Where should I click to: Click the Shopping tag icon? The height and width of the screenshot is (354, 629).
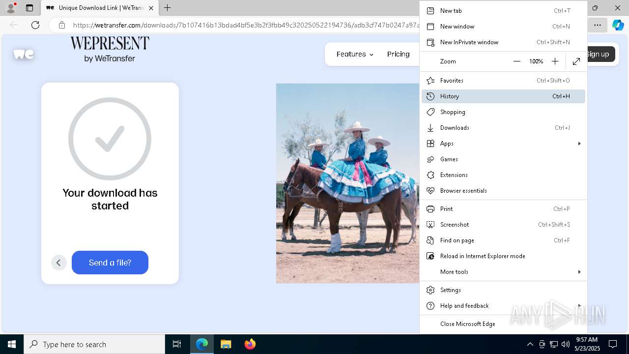point(430,112)
